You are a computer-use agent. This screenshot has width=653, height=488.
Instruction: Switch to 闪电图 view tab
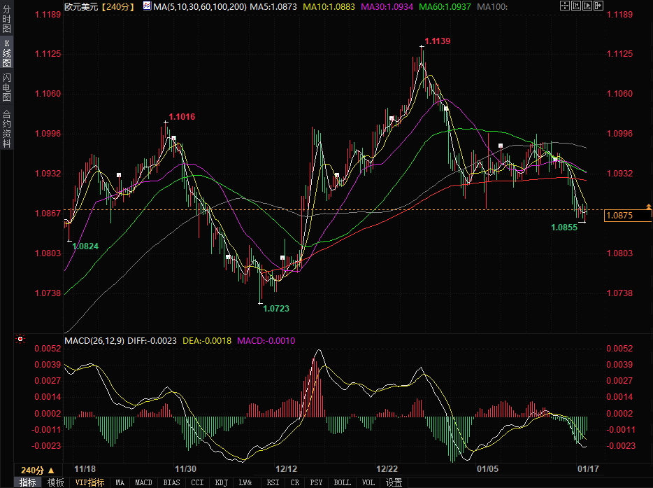[7, 87]
